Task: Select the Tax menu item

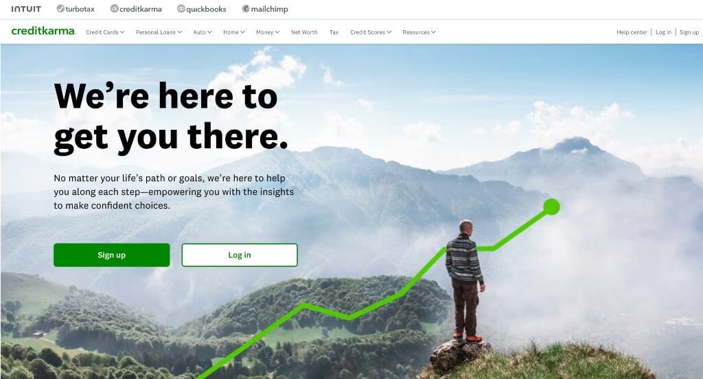Action: pos(334,32)
